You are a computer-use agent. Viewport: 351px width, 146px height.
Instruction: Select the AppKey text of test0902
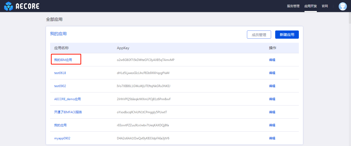point(143,86)
